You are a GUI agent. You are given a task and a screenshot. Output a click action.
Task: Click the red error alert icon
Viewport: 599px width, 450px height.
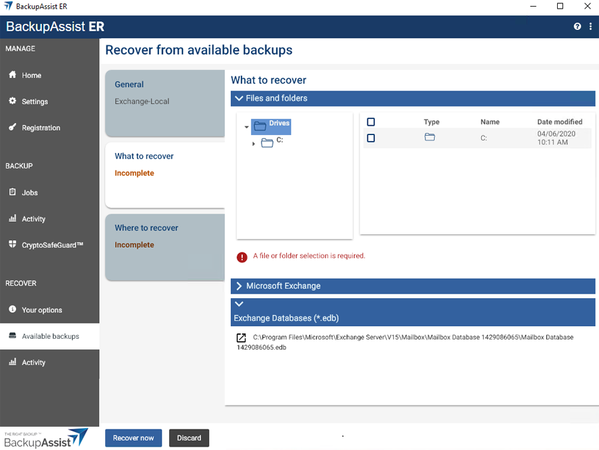pos(242,257)
